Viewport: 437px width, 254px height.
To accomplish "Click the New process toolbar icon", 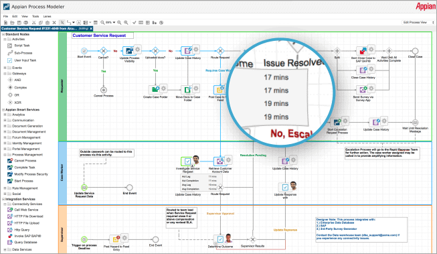I will click(5, 23).
